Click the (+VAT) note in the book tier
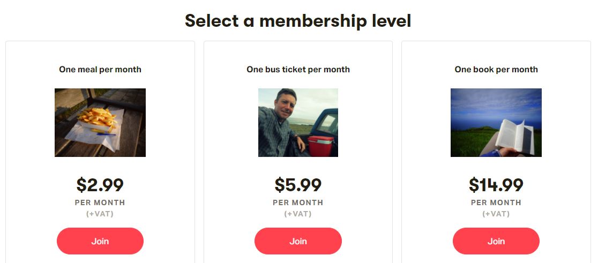 tap(496, 214)
